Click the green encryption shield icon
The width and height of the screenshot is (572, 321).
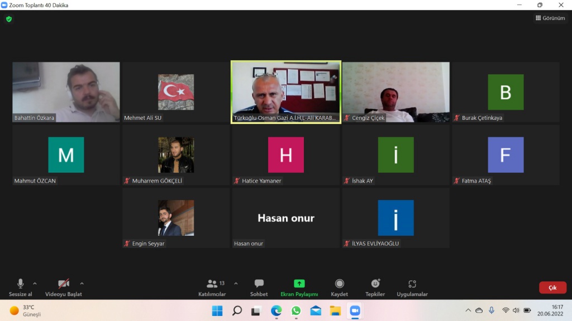(8, 19)
